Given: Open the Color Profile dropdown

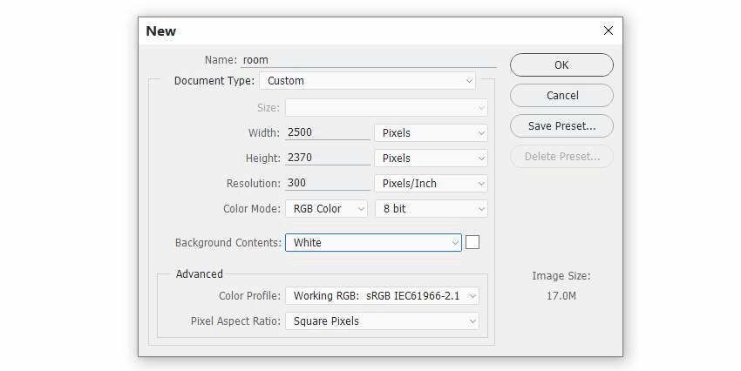Looking at the screenshot, I should click(383, 296).
